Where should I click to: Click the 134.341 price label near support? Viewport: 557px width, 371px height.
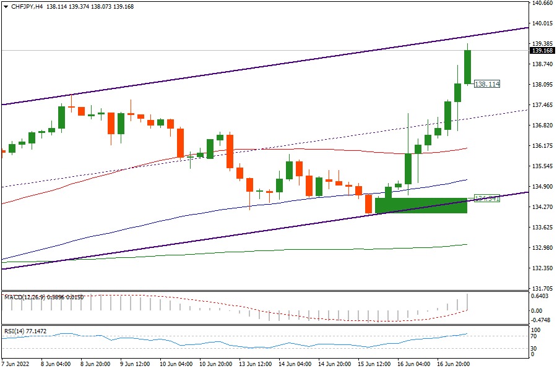click(486, 198)
